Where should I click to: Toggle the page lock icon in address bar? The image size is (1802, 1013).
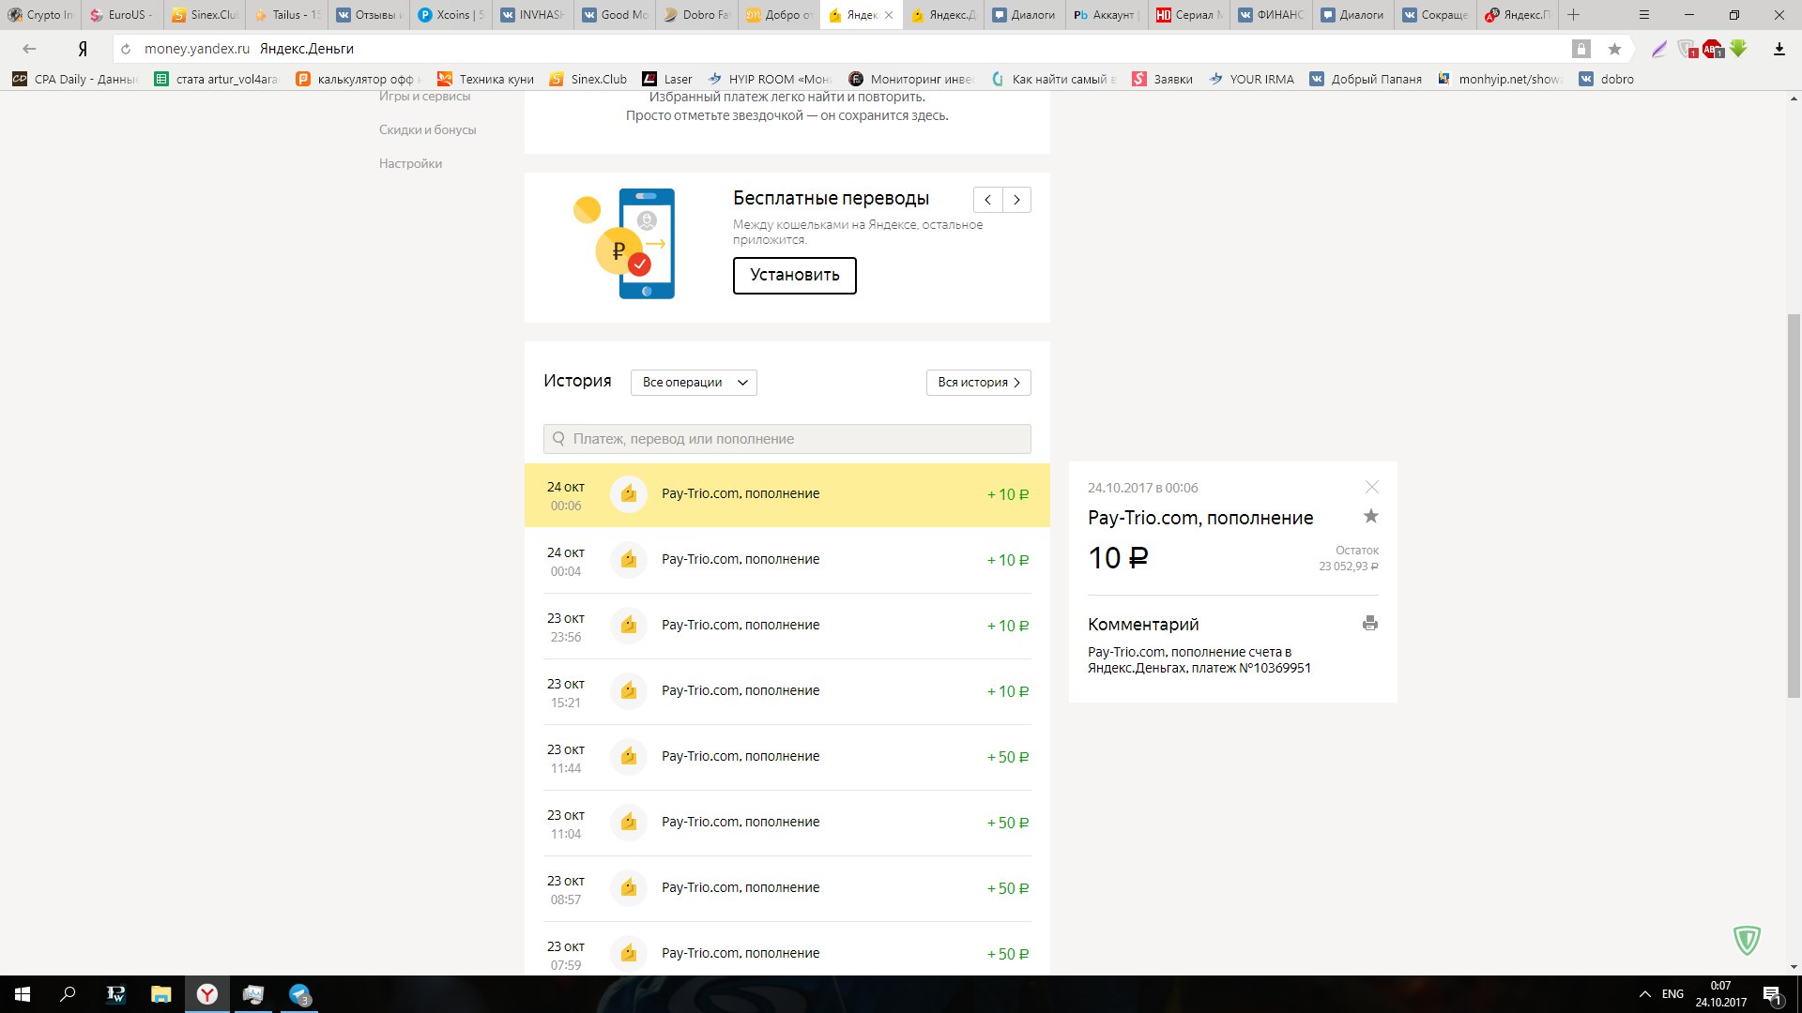(1581, 49)
